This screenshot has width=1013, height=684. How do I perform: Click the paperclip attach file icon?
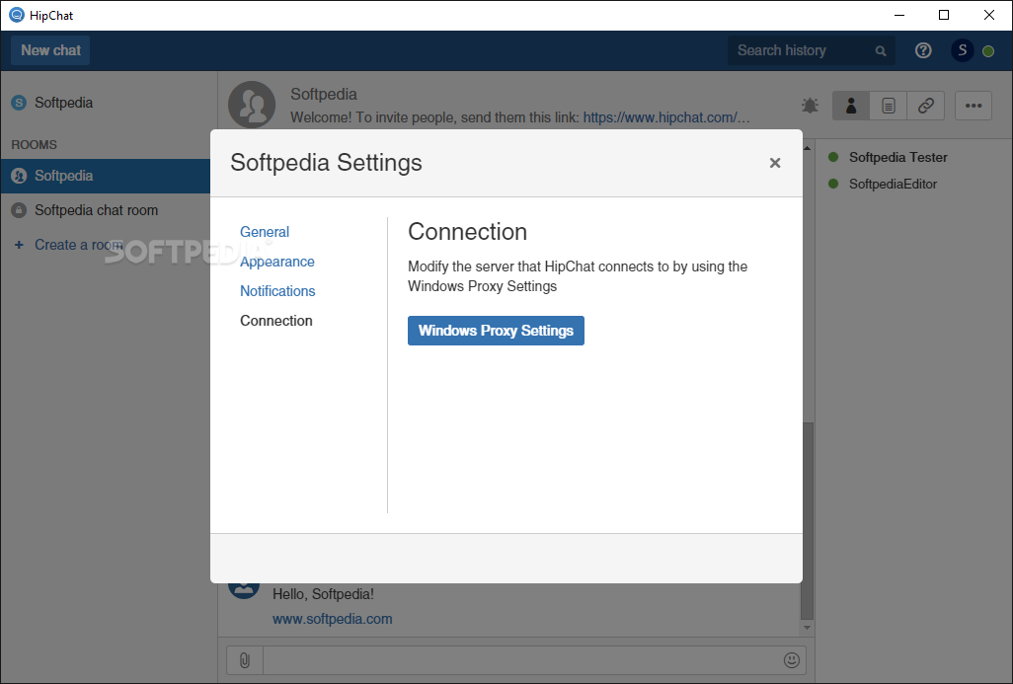point(244,660)
